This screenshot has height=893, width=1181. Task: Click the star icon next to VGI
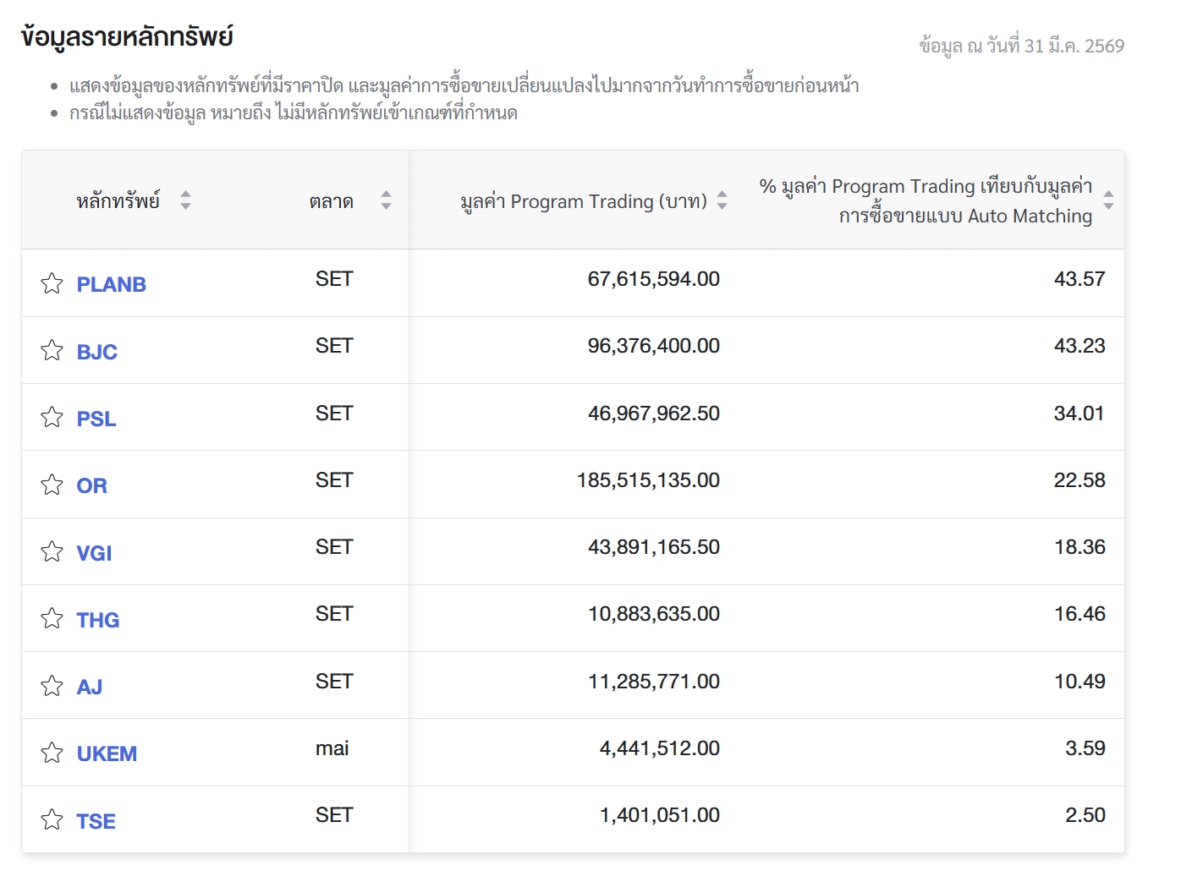52,551
